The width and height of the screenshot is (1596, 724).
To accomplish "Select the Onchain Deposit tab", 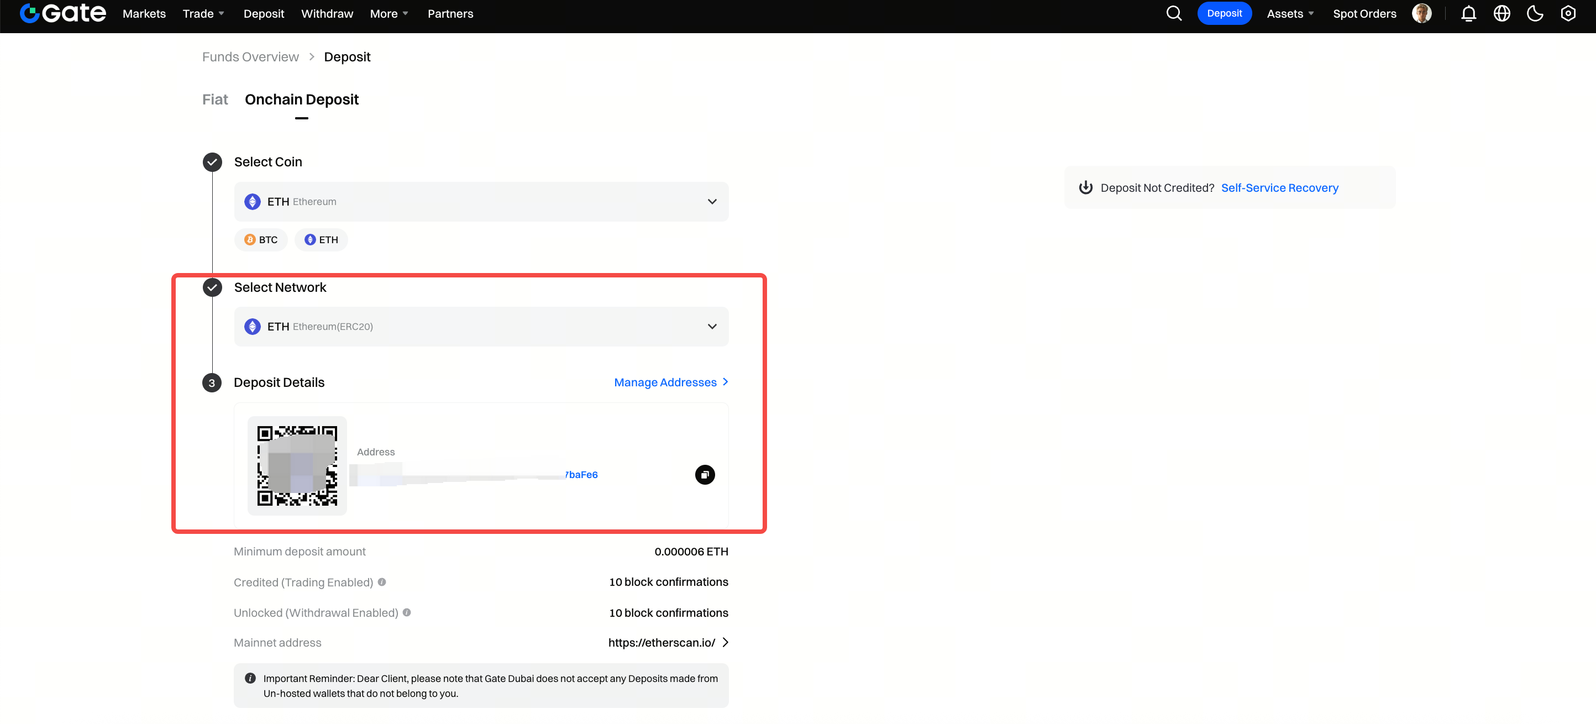I will click(302, 99).
